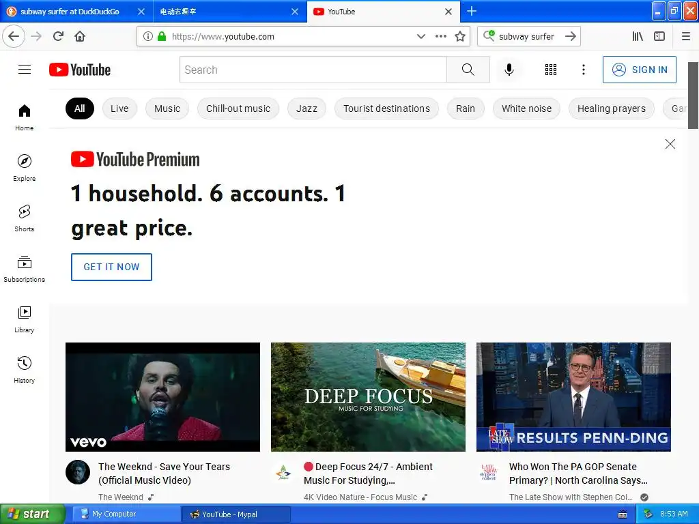This screenshot has height=524, width=699.
Task: Reload the current page
Action: [x=59, y=36]
